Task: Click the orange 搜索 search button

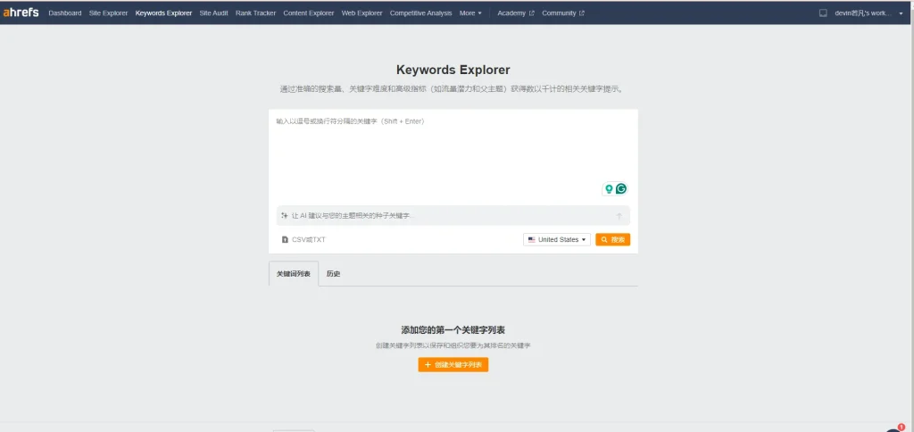Action: 612,239
